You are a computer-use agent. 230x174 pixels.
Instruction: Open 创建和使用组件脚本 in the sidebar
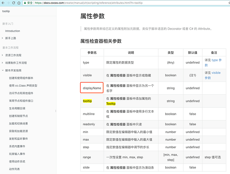pyautogui.click(x=21, y=78)
